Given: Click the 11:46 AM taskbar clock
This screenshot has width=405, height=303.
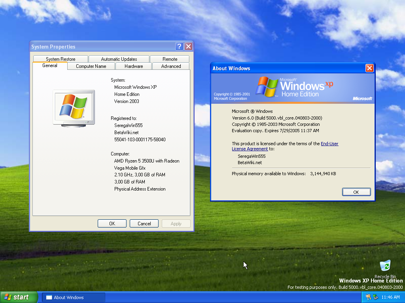Looking at the screenshot, I should 390,297.
